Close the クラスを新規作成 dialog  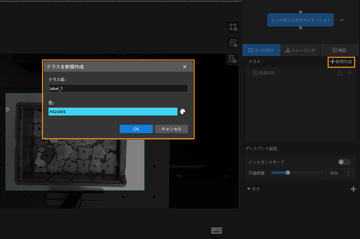(x=185, y=67)
